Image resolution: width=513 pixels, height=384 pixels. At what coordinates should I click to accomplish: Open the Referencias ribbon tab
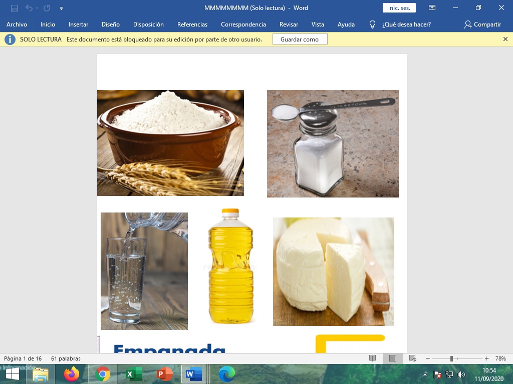coord(192,24)
